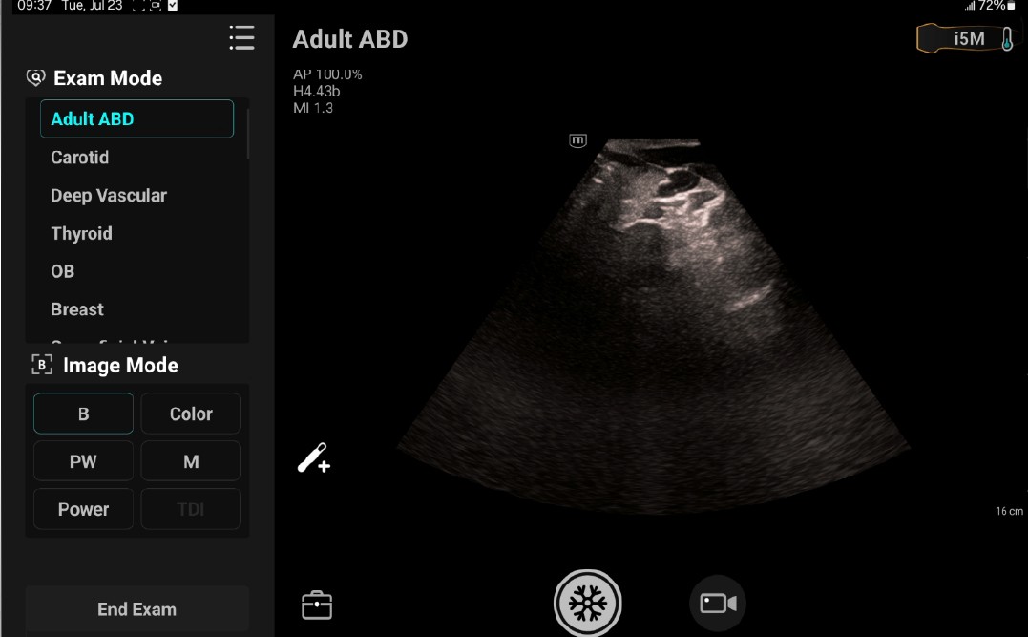Enable Color Doppler mode

click(x=191, y=414)
